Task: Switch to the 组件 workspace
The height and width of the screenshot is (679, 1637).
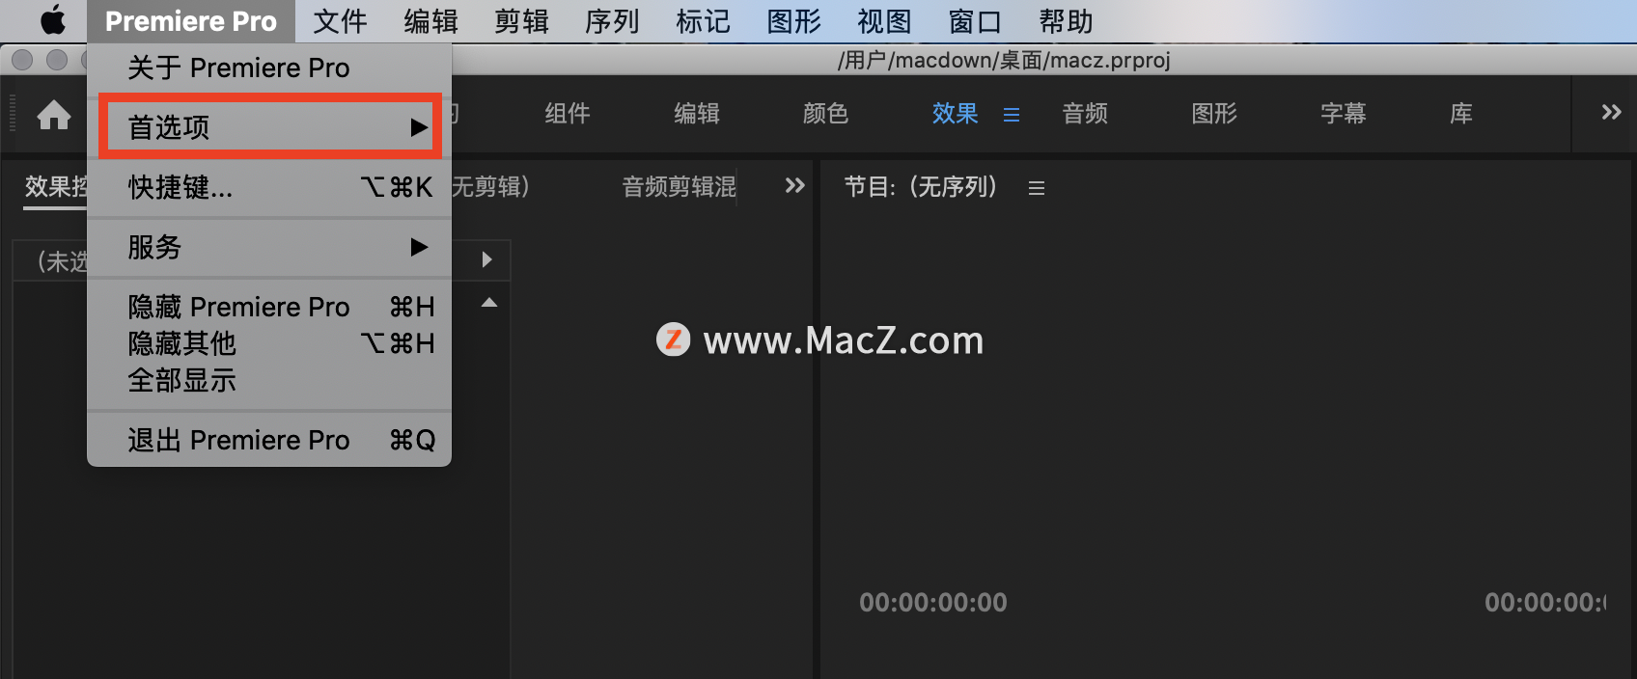Action: pyautogui.click(x=568, y=114)
